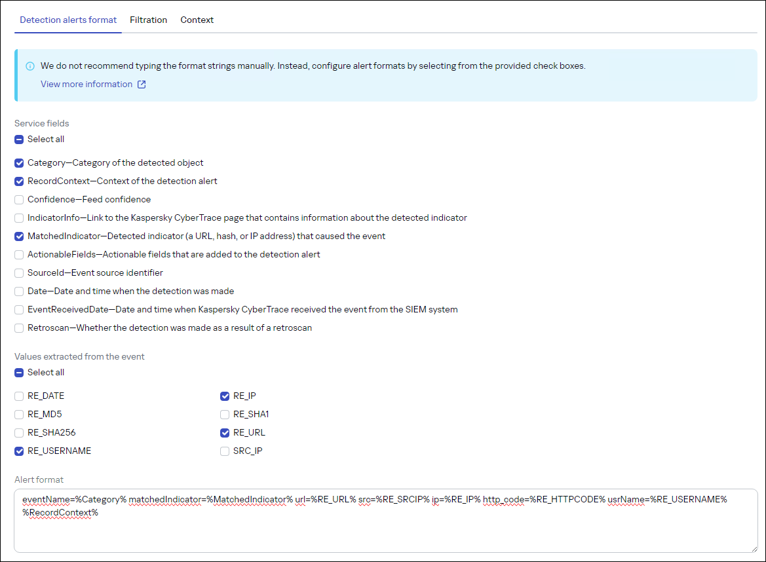Enable the SourceId event source identifier checkbox
This screenshot has width=766, height=562.
coord(19,273)
